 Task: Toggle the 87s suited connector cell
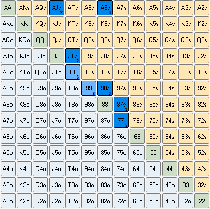coord(121,104)
